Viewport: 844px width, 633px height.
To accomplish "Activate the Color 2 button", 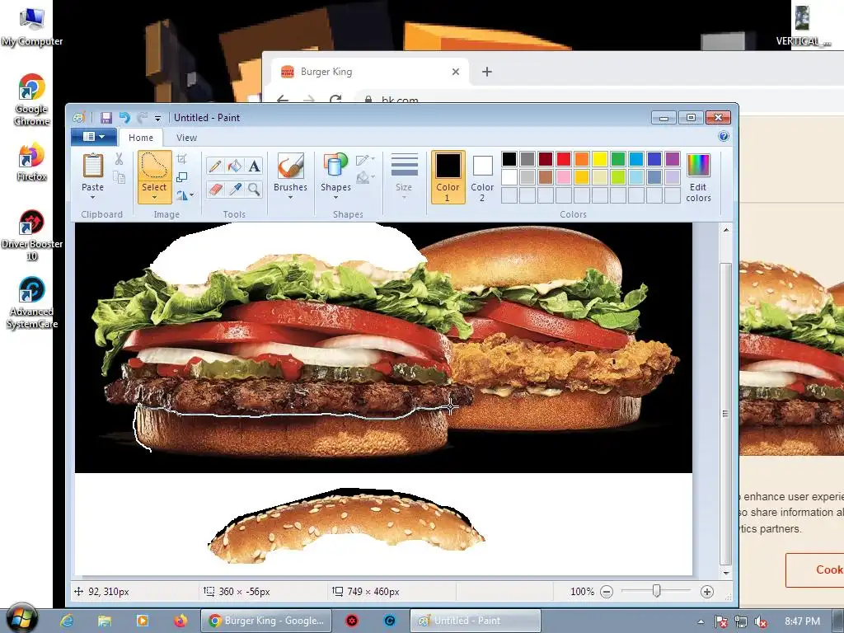I will (481, 177).
